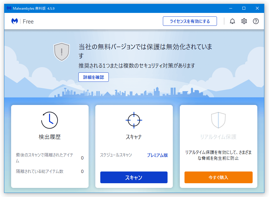The height and width of the screenshot is (197, 269).
Task: Click the ライセンスを有効にする button
Action: click(x=190, y=21)
